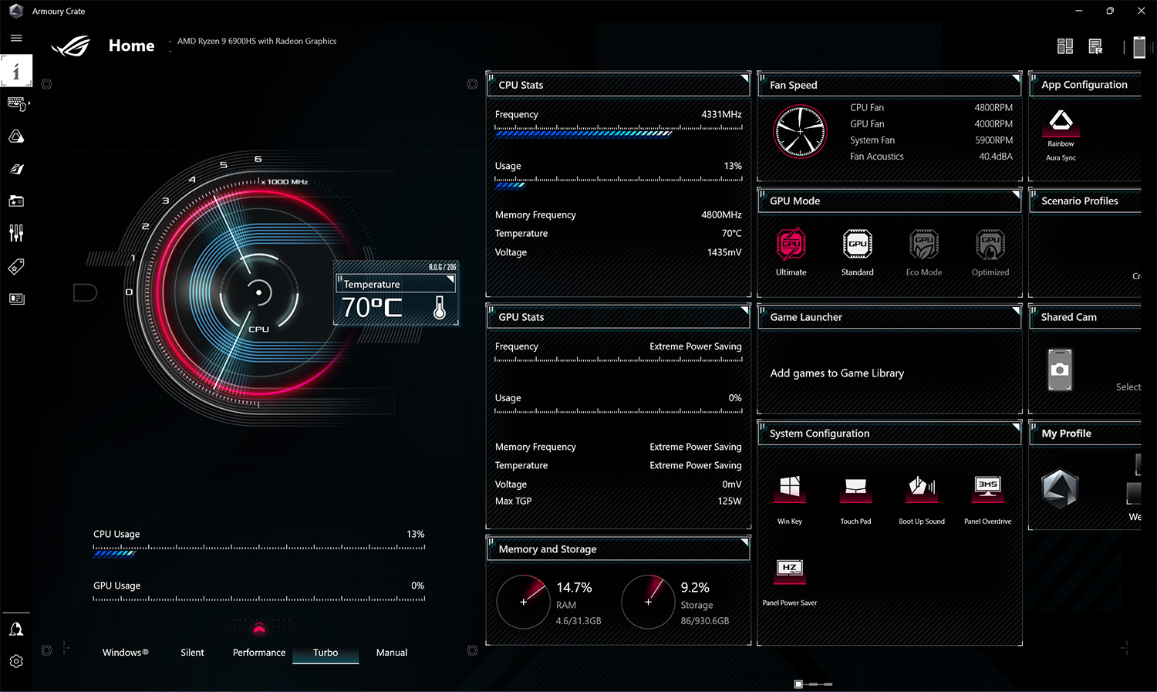
Task: Switch to the Manual operating mode
Action: (391, 652)
